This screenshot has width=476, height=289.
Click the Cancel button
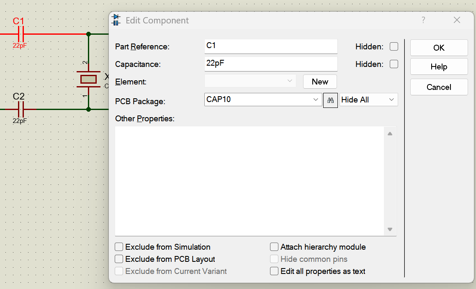point(439,87)
